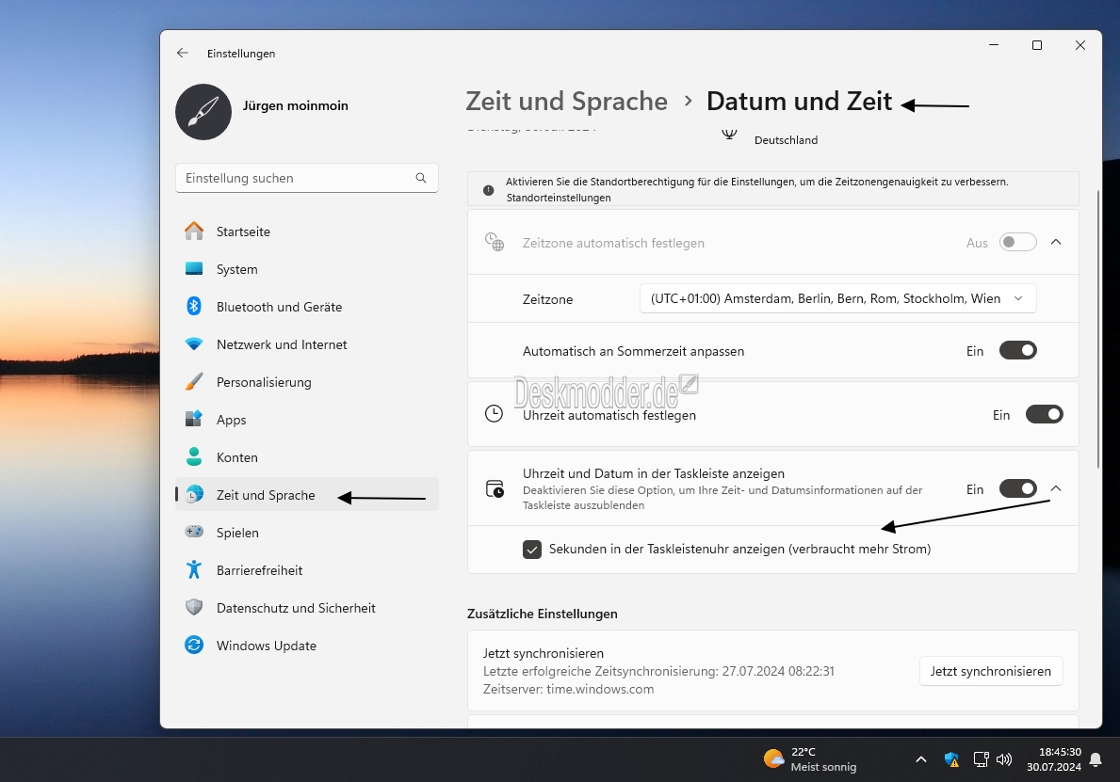Click Deutschland region text

pos(786,140)
